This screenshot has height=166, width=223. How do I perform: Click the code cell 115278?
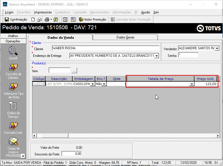[x=39, y=84]
